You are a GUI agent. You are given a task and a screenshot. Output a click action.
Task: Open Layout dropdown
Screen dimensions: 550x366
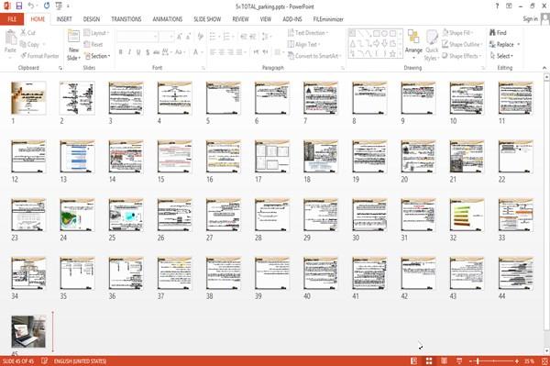click(96, 33)
